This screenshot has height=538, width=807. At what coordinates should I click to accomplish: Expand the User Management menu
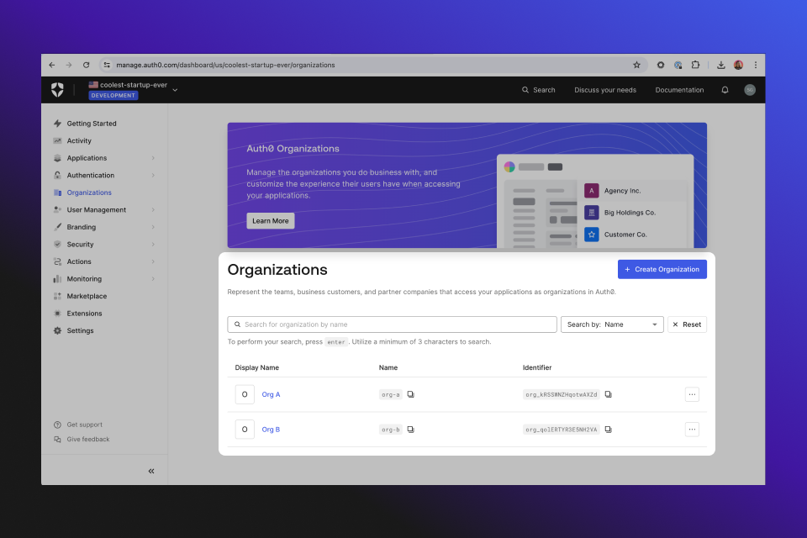click(153, 209)
